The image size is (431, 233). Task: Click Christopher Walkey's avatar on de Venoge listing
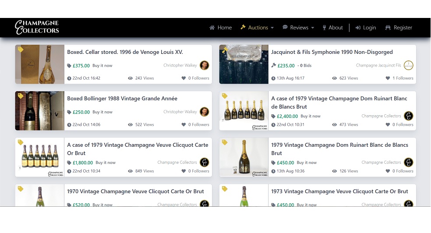tap(204, 66)
